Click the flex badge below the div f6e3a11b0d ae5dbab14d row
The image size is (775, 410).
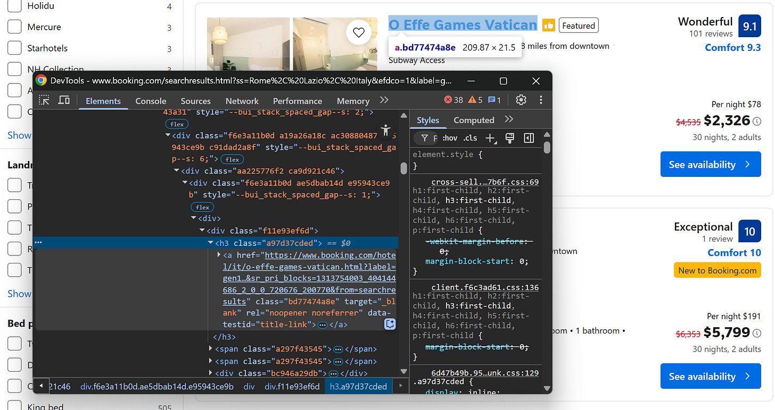203,207
